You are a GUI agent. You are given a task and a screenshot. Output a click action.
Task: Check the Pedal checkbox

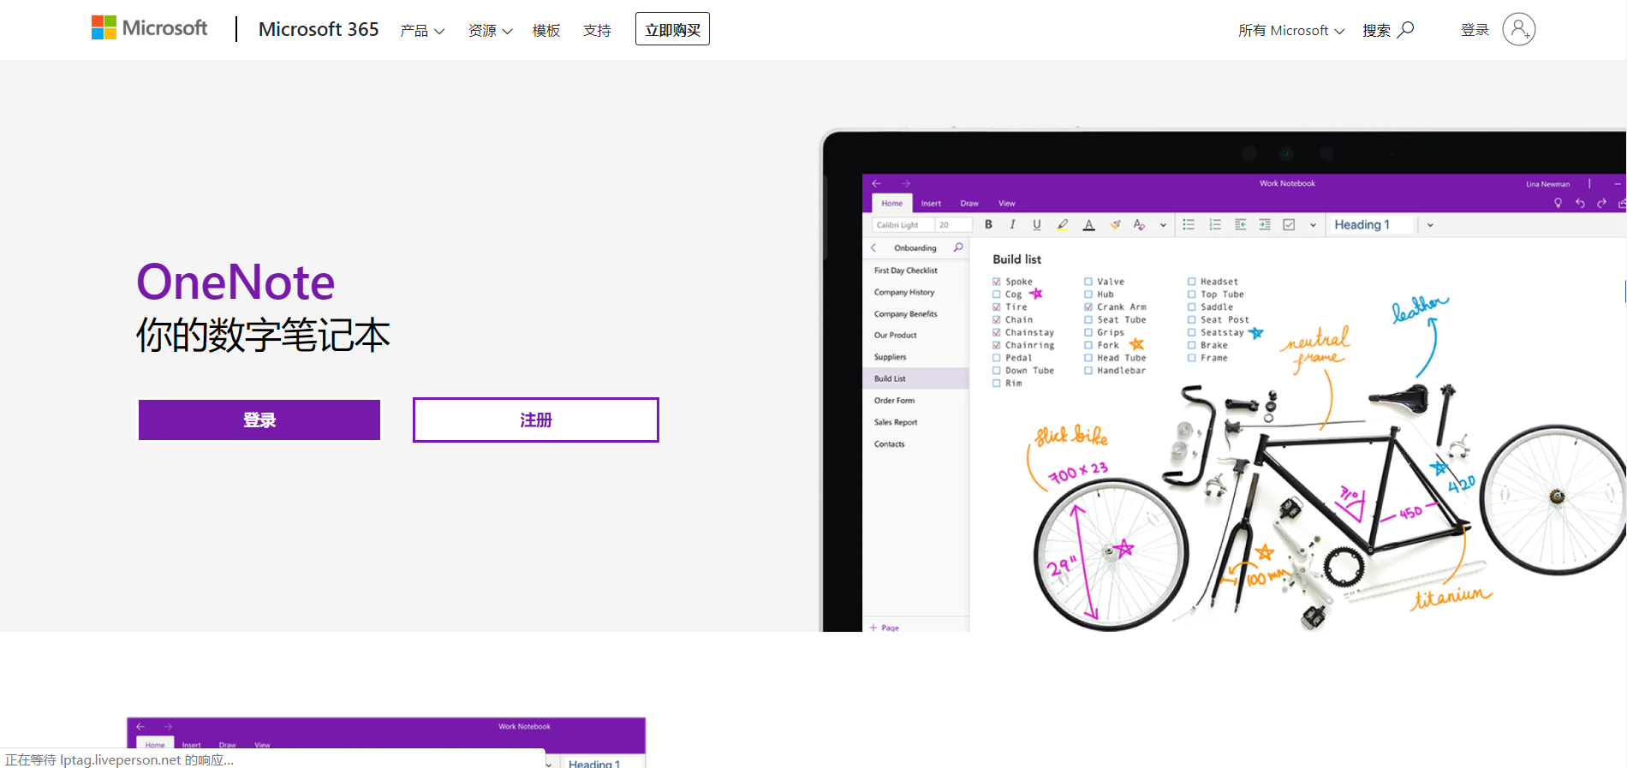(x=997, y=358)
